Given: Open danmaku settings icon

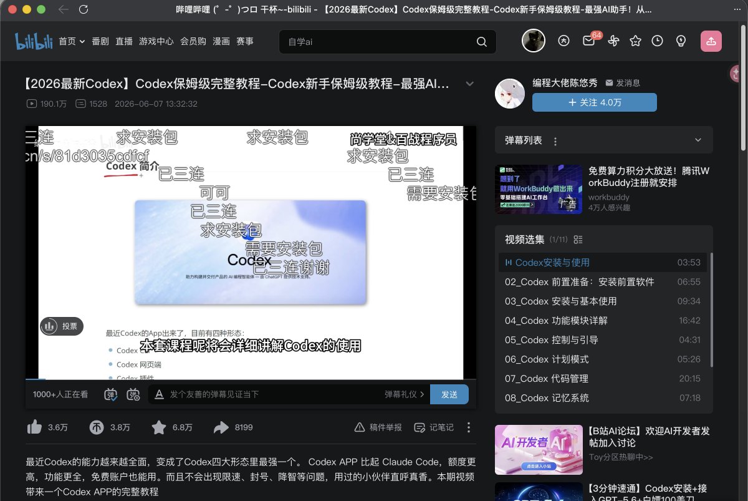Looking at the screenshot, I should [x=133, y=394].
